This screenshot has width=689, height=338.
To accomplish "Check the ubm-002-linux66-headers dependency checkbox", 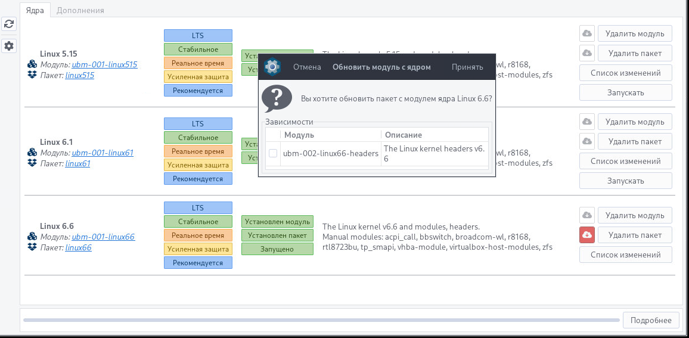I will coord(273,153).
